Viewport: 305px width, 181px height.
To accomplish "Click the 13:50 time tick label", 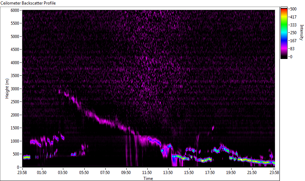I will pos(168,173).
